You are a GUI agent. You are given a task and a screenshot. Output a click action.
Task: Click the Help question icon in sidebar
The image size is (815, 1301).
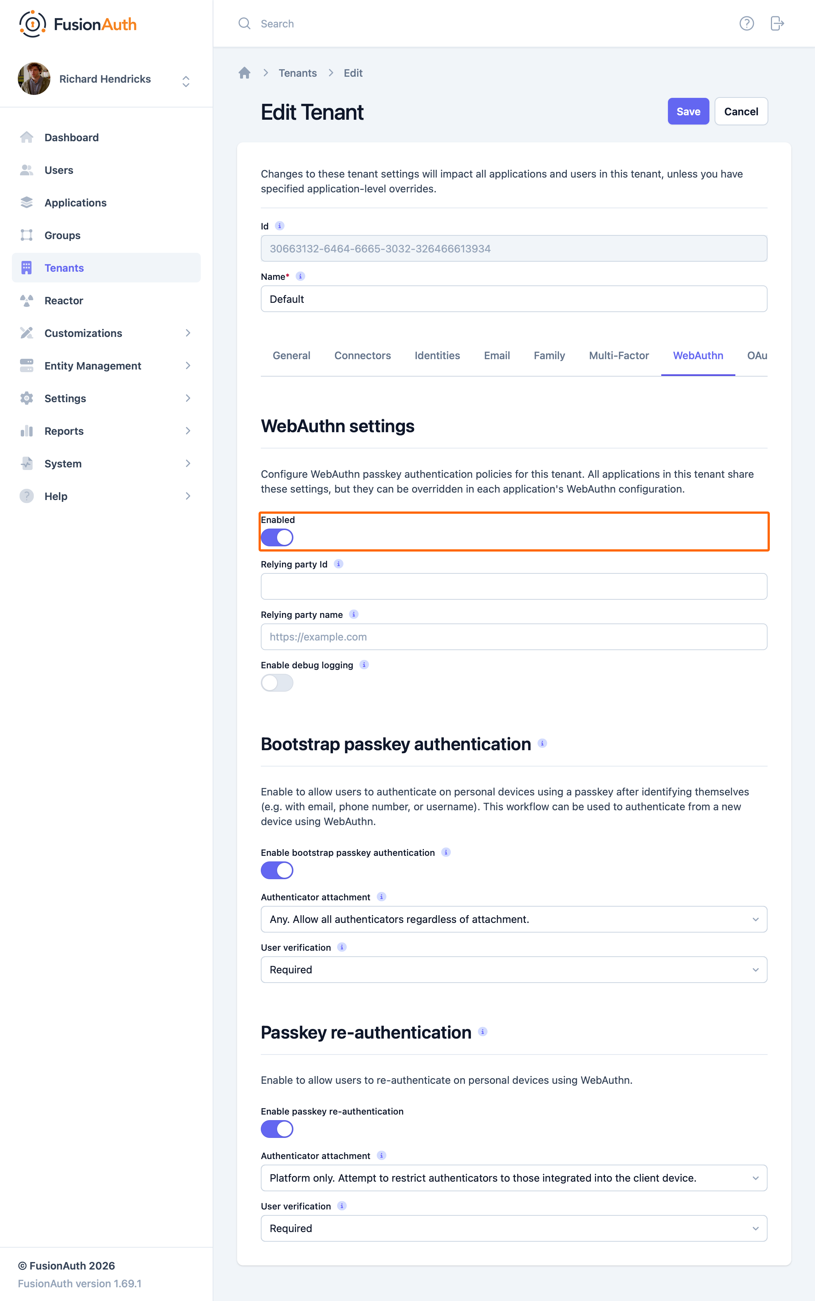coord(26,496)
